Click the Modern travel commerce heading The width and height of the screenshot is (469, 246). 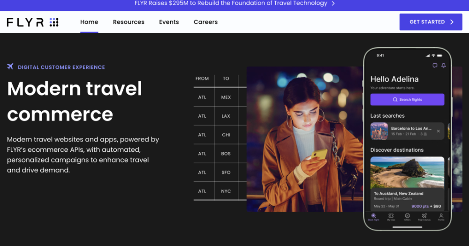coord(75,101)
